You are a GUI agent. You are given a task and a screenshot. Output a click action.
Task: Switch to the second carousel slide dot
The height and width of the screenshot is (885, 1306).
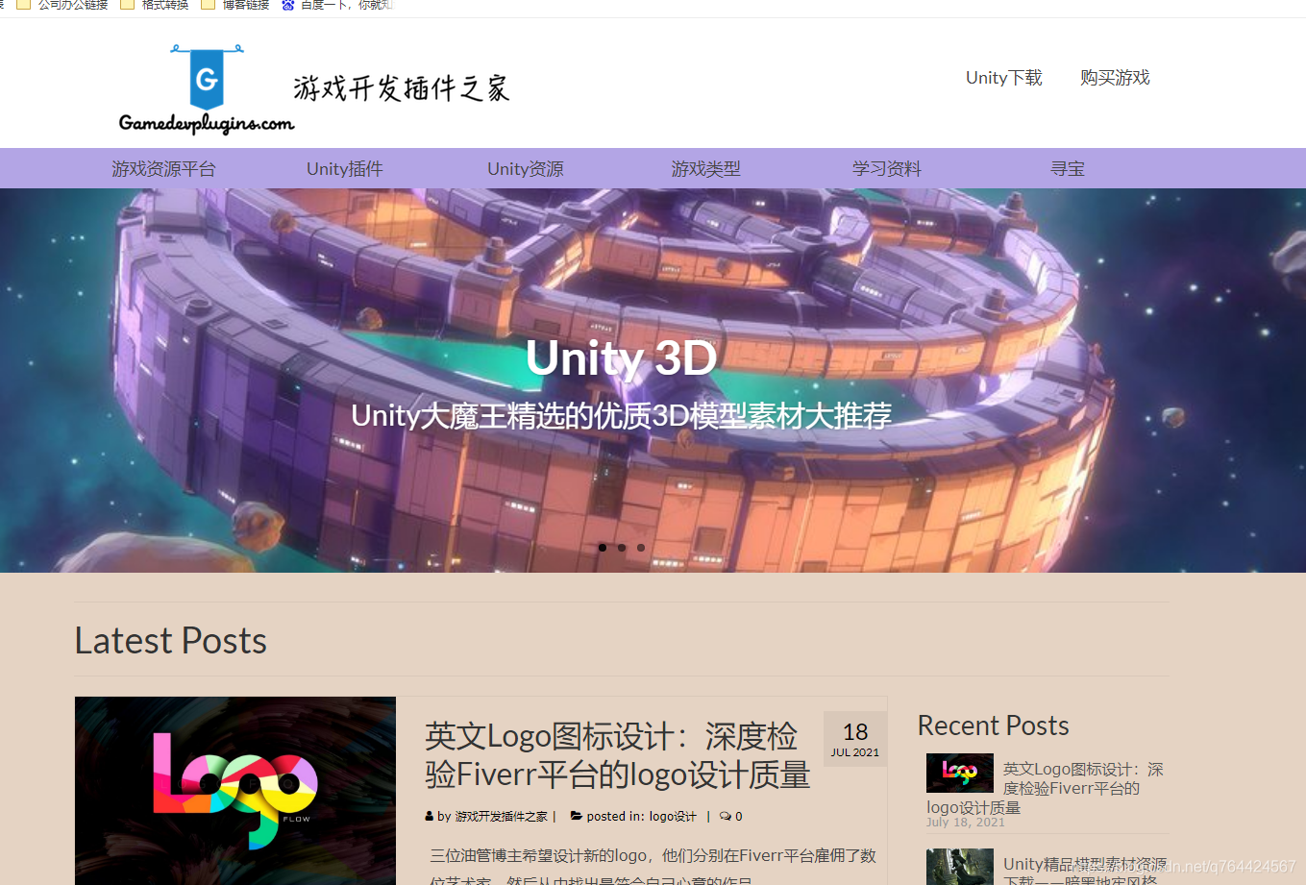[x=622, y=548]
